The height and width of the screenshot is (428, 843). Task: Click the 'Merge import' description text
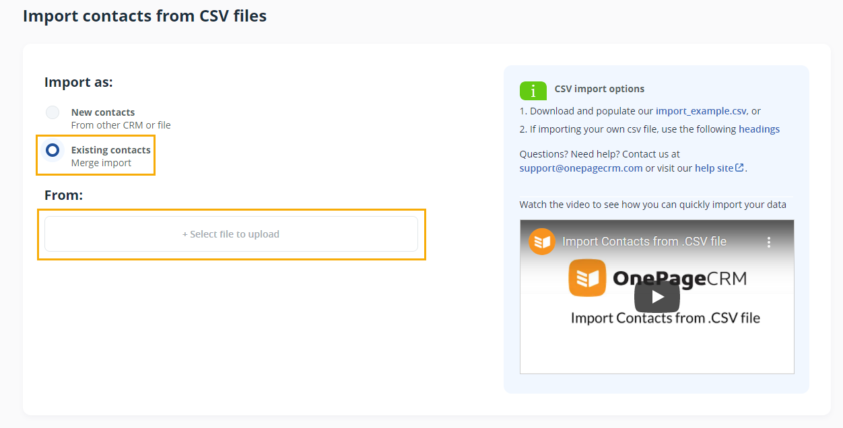click(102, 163)
